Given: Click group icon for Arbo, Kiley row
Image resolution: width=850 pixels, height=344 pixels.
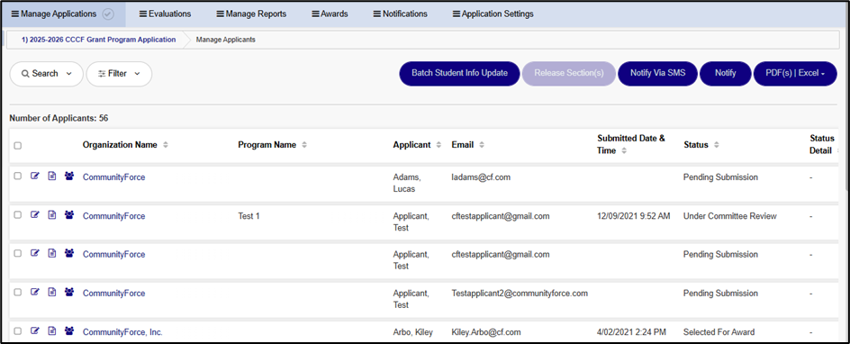Looking at the screenshot, I should pyautogui.click(x=68, y=330).
